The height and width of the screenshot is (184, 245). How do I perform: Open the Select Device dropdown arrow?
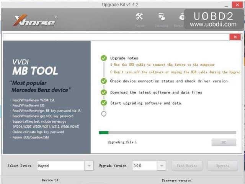(89, 166)
